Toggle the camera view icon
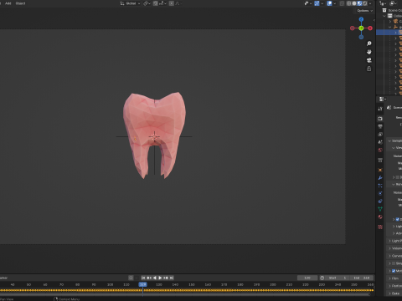 (x=369, y=60)
